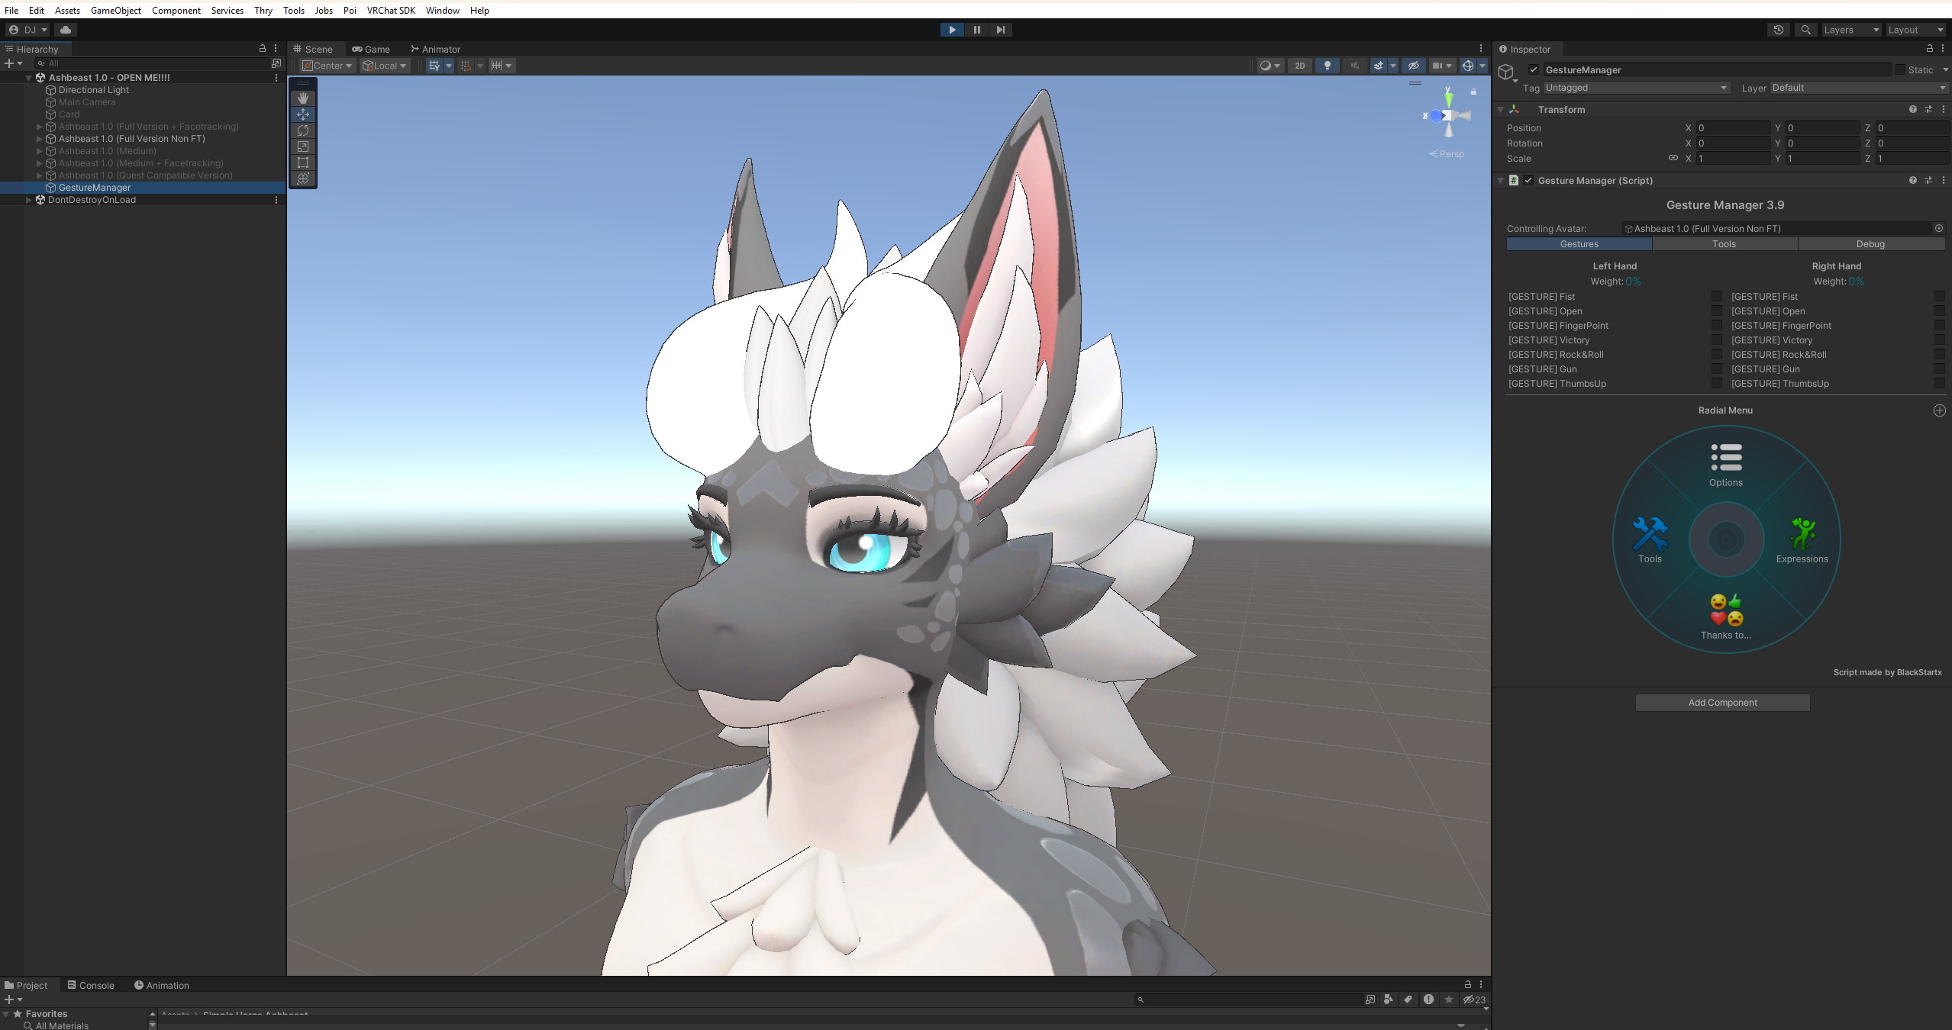Click the Add Component button
This screenshot has width=1952, height=1030.
tap(1722, 703)
